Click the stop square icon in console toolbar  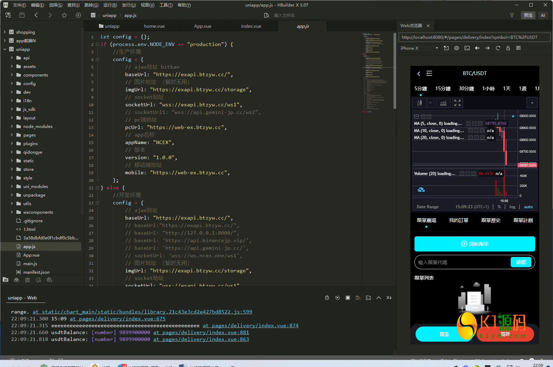pyautogui.click(x=348, y=298)
